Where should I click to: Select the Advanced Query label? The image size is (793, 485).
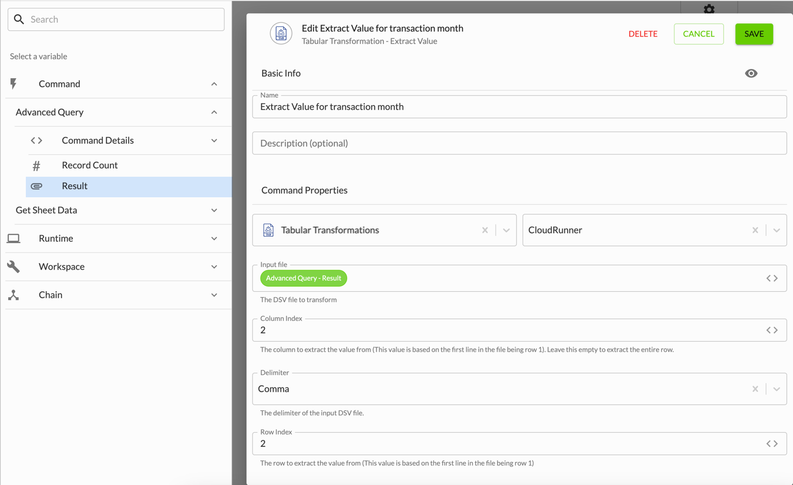click(49, 112)
